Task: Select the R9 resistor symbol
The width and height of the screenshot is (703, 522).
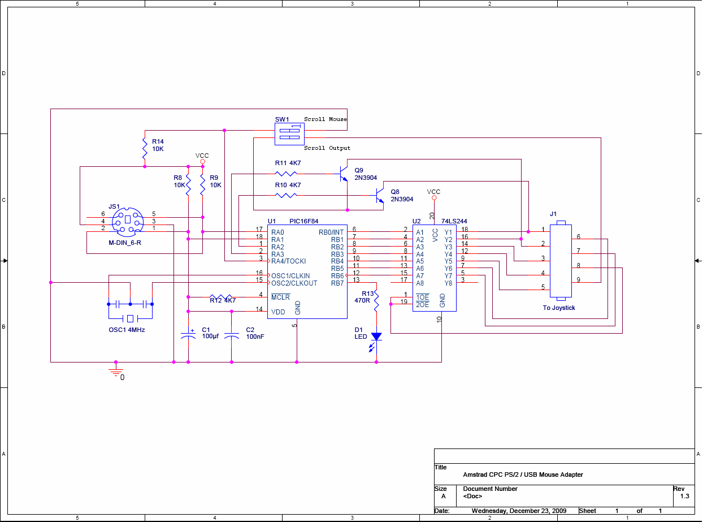Action: tap(203, 185)
